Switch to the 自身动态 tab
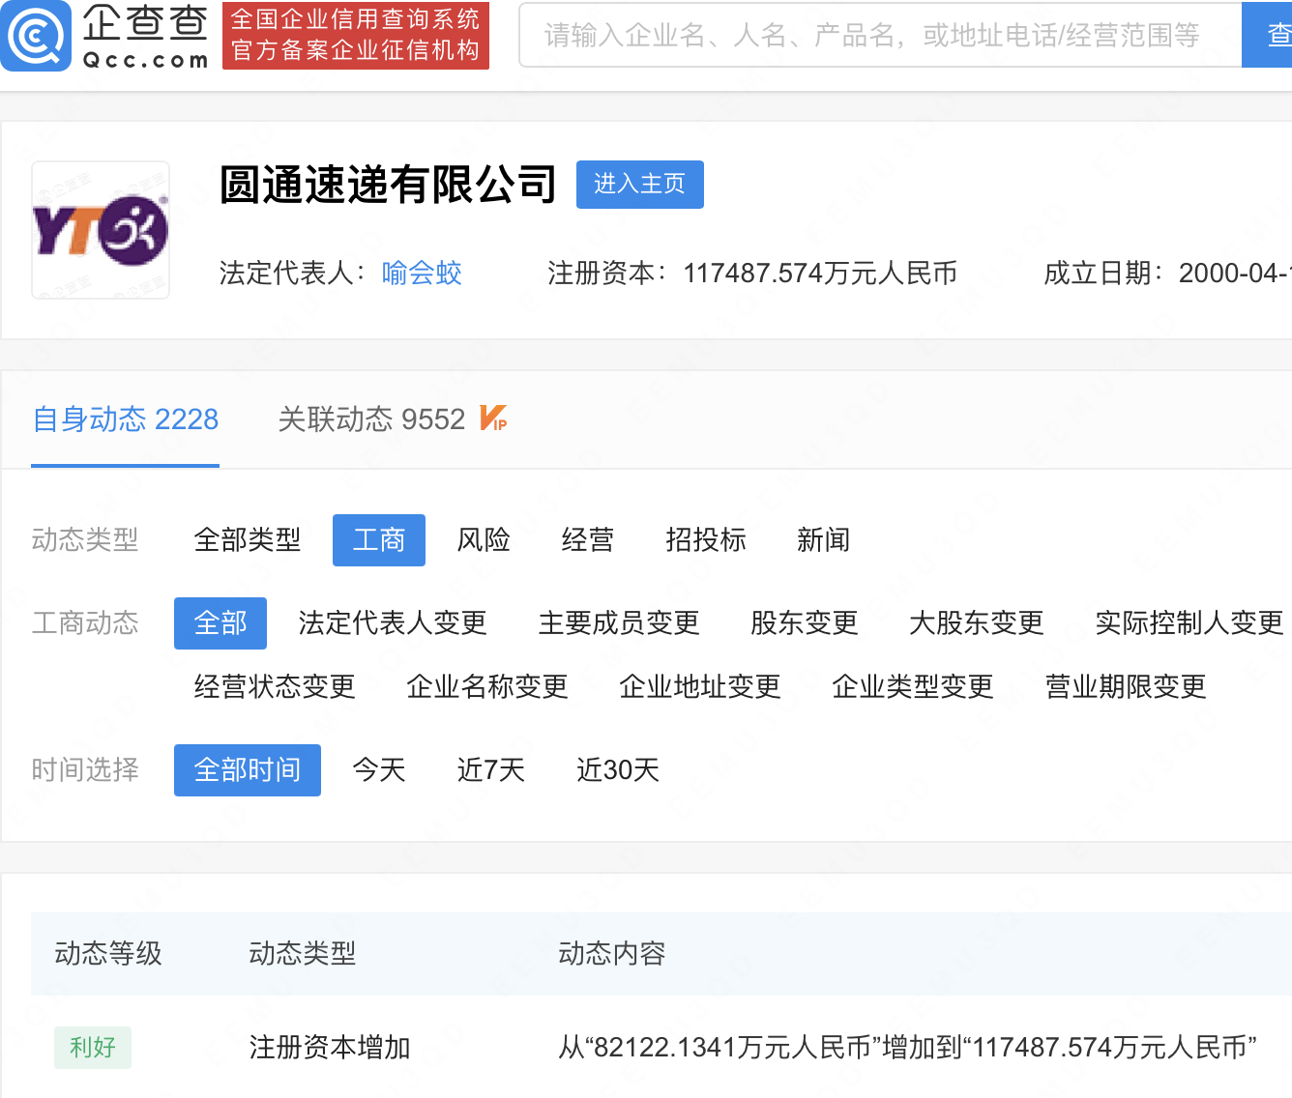The width and height of the screenshot is (1292, 1098). [x=125, y=419]
